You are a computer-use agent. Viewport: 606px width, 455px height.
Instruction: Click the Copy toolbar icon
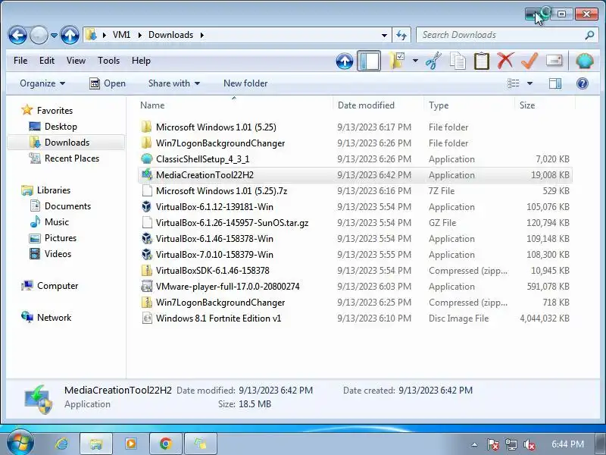pyautogui.click(x=458, y=61)
